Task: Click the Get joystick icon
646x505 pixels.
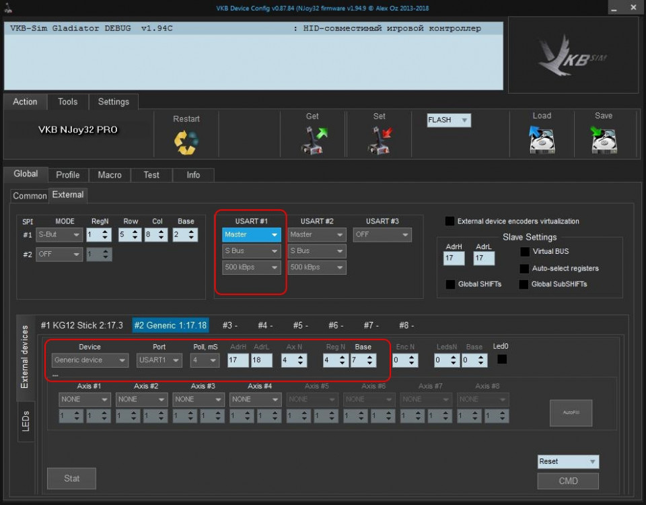Action: point(312,141)
